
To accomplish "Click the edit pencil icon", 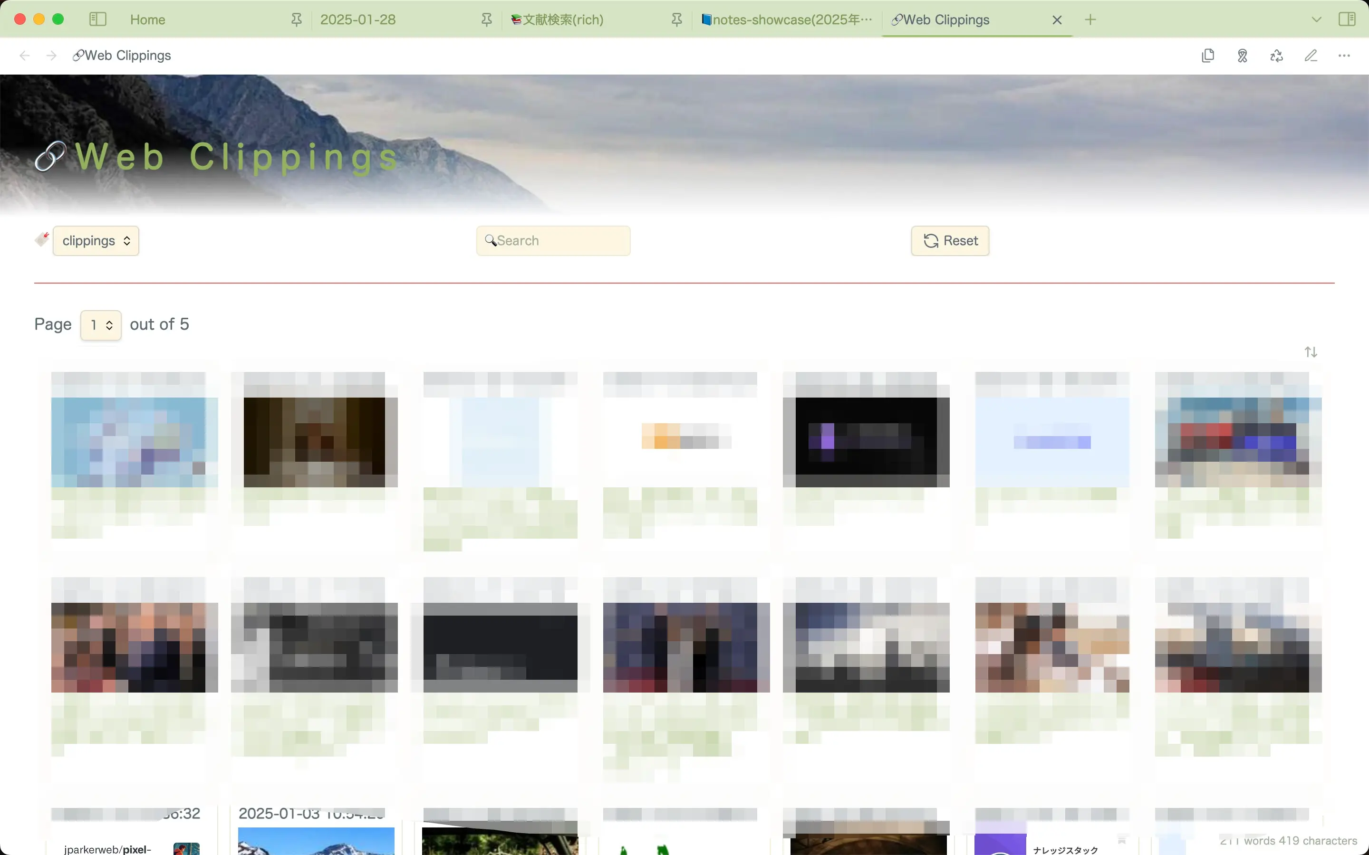I will tap(1311, 56).
